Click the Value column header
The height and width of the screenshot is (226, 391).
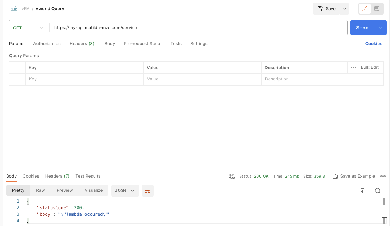(x=153, y=68)
